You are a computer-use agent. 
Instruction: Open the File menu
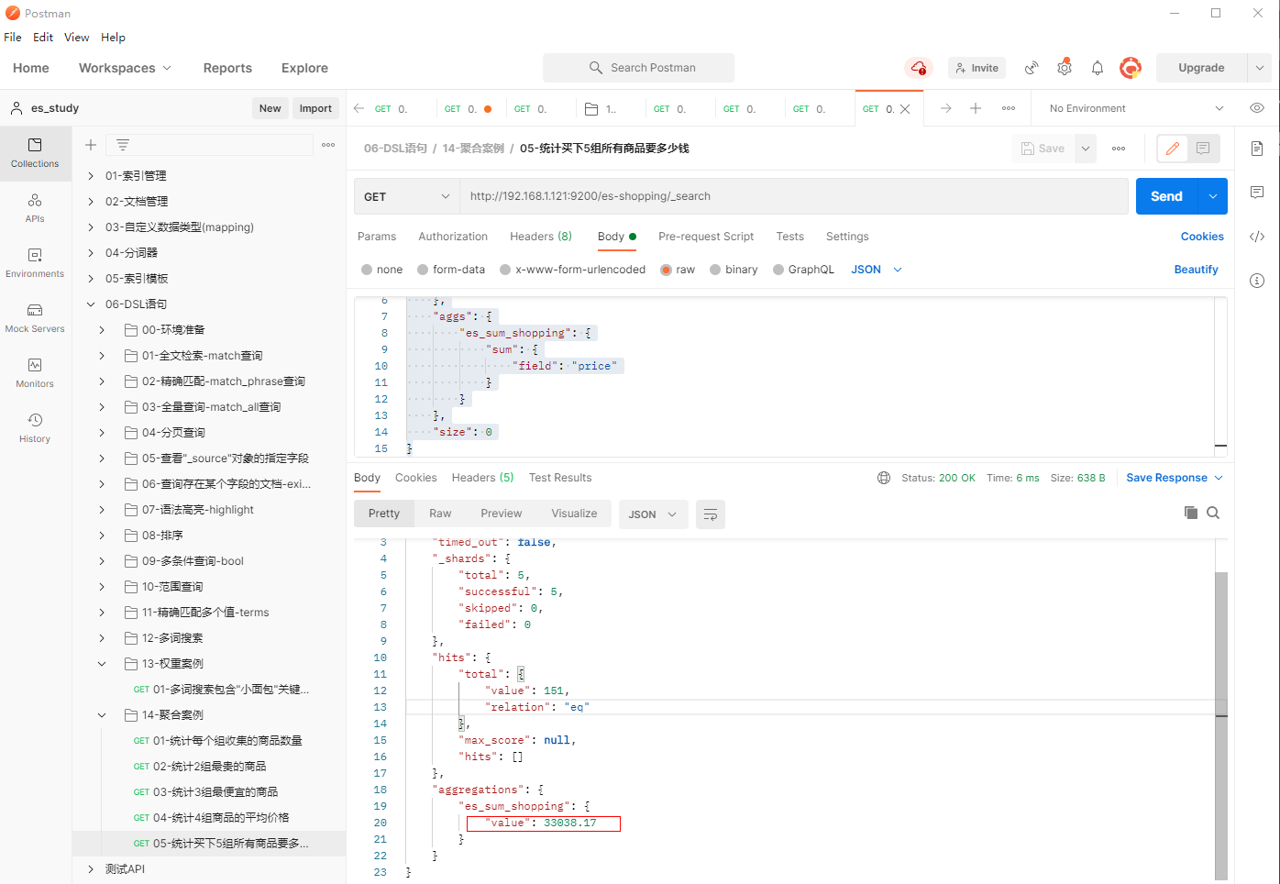click(13, 38)
